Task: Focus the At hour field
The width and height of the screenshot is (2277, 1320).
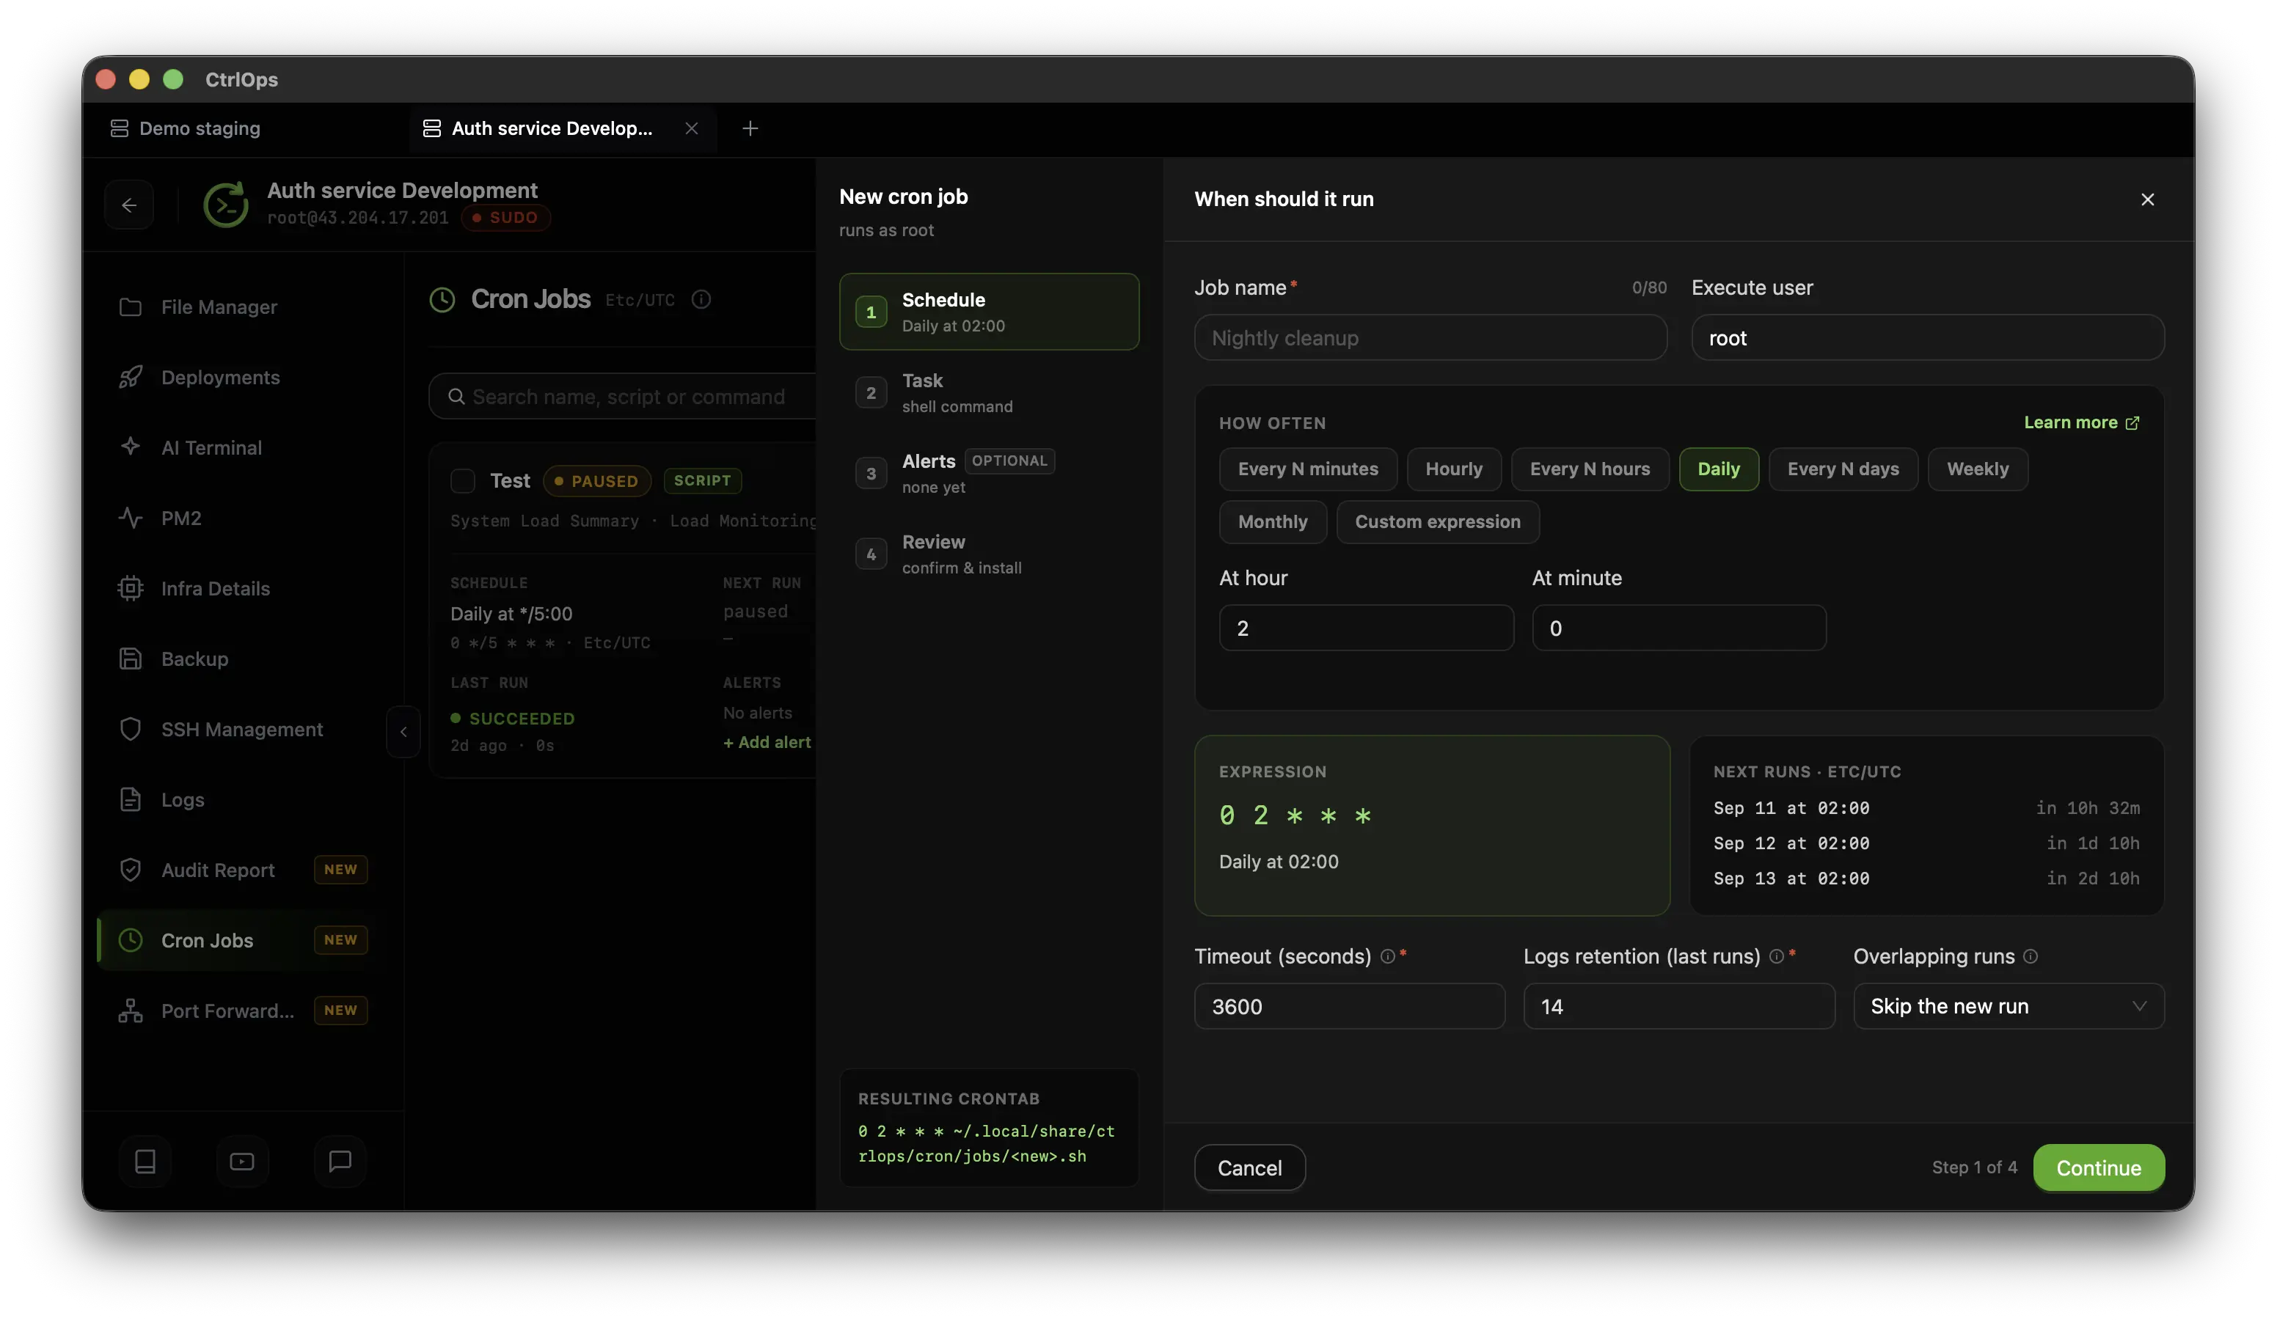Action: 1366,628
